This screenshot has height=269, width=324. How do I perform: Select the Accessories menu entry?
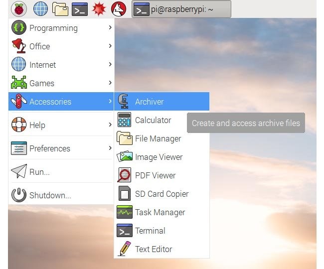pos(61,101)
